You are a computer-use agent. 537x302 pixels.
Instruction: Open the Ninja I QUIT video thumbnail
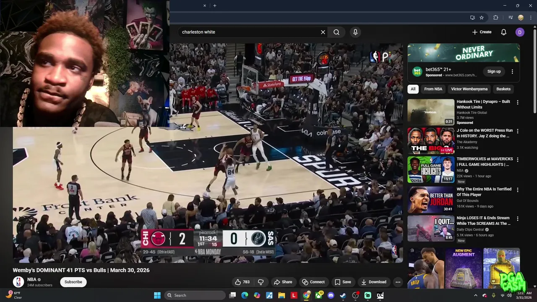pos(431,228)
